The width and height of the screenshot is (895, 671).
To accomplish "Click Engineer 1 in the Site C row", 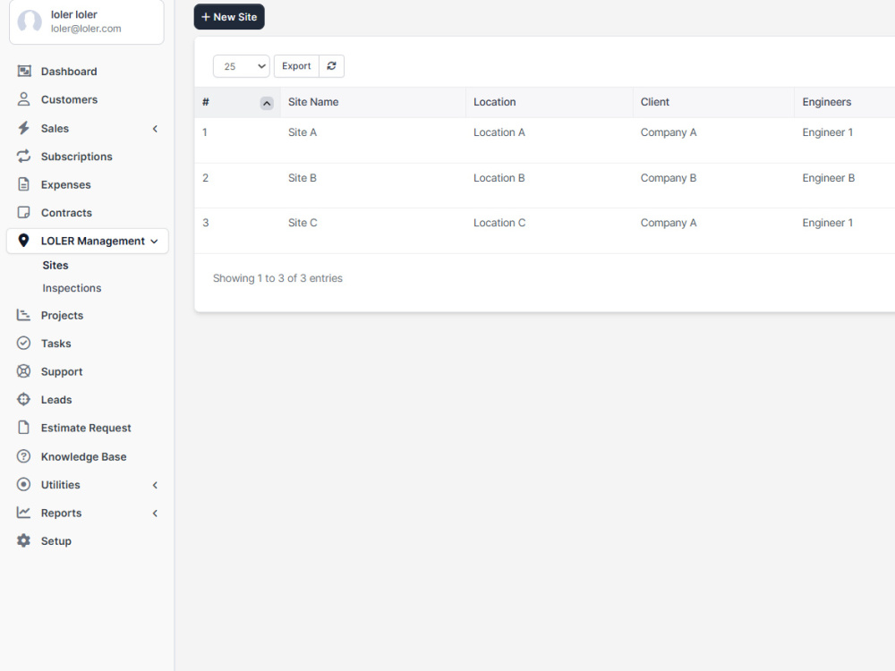I will click(828, 223).
